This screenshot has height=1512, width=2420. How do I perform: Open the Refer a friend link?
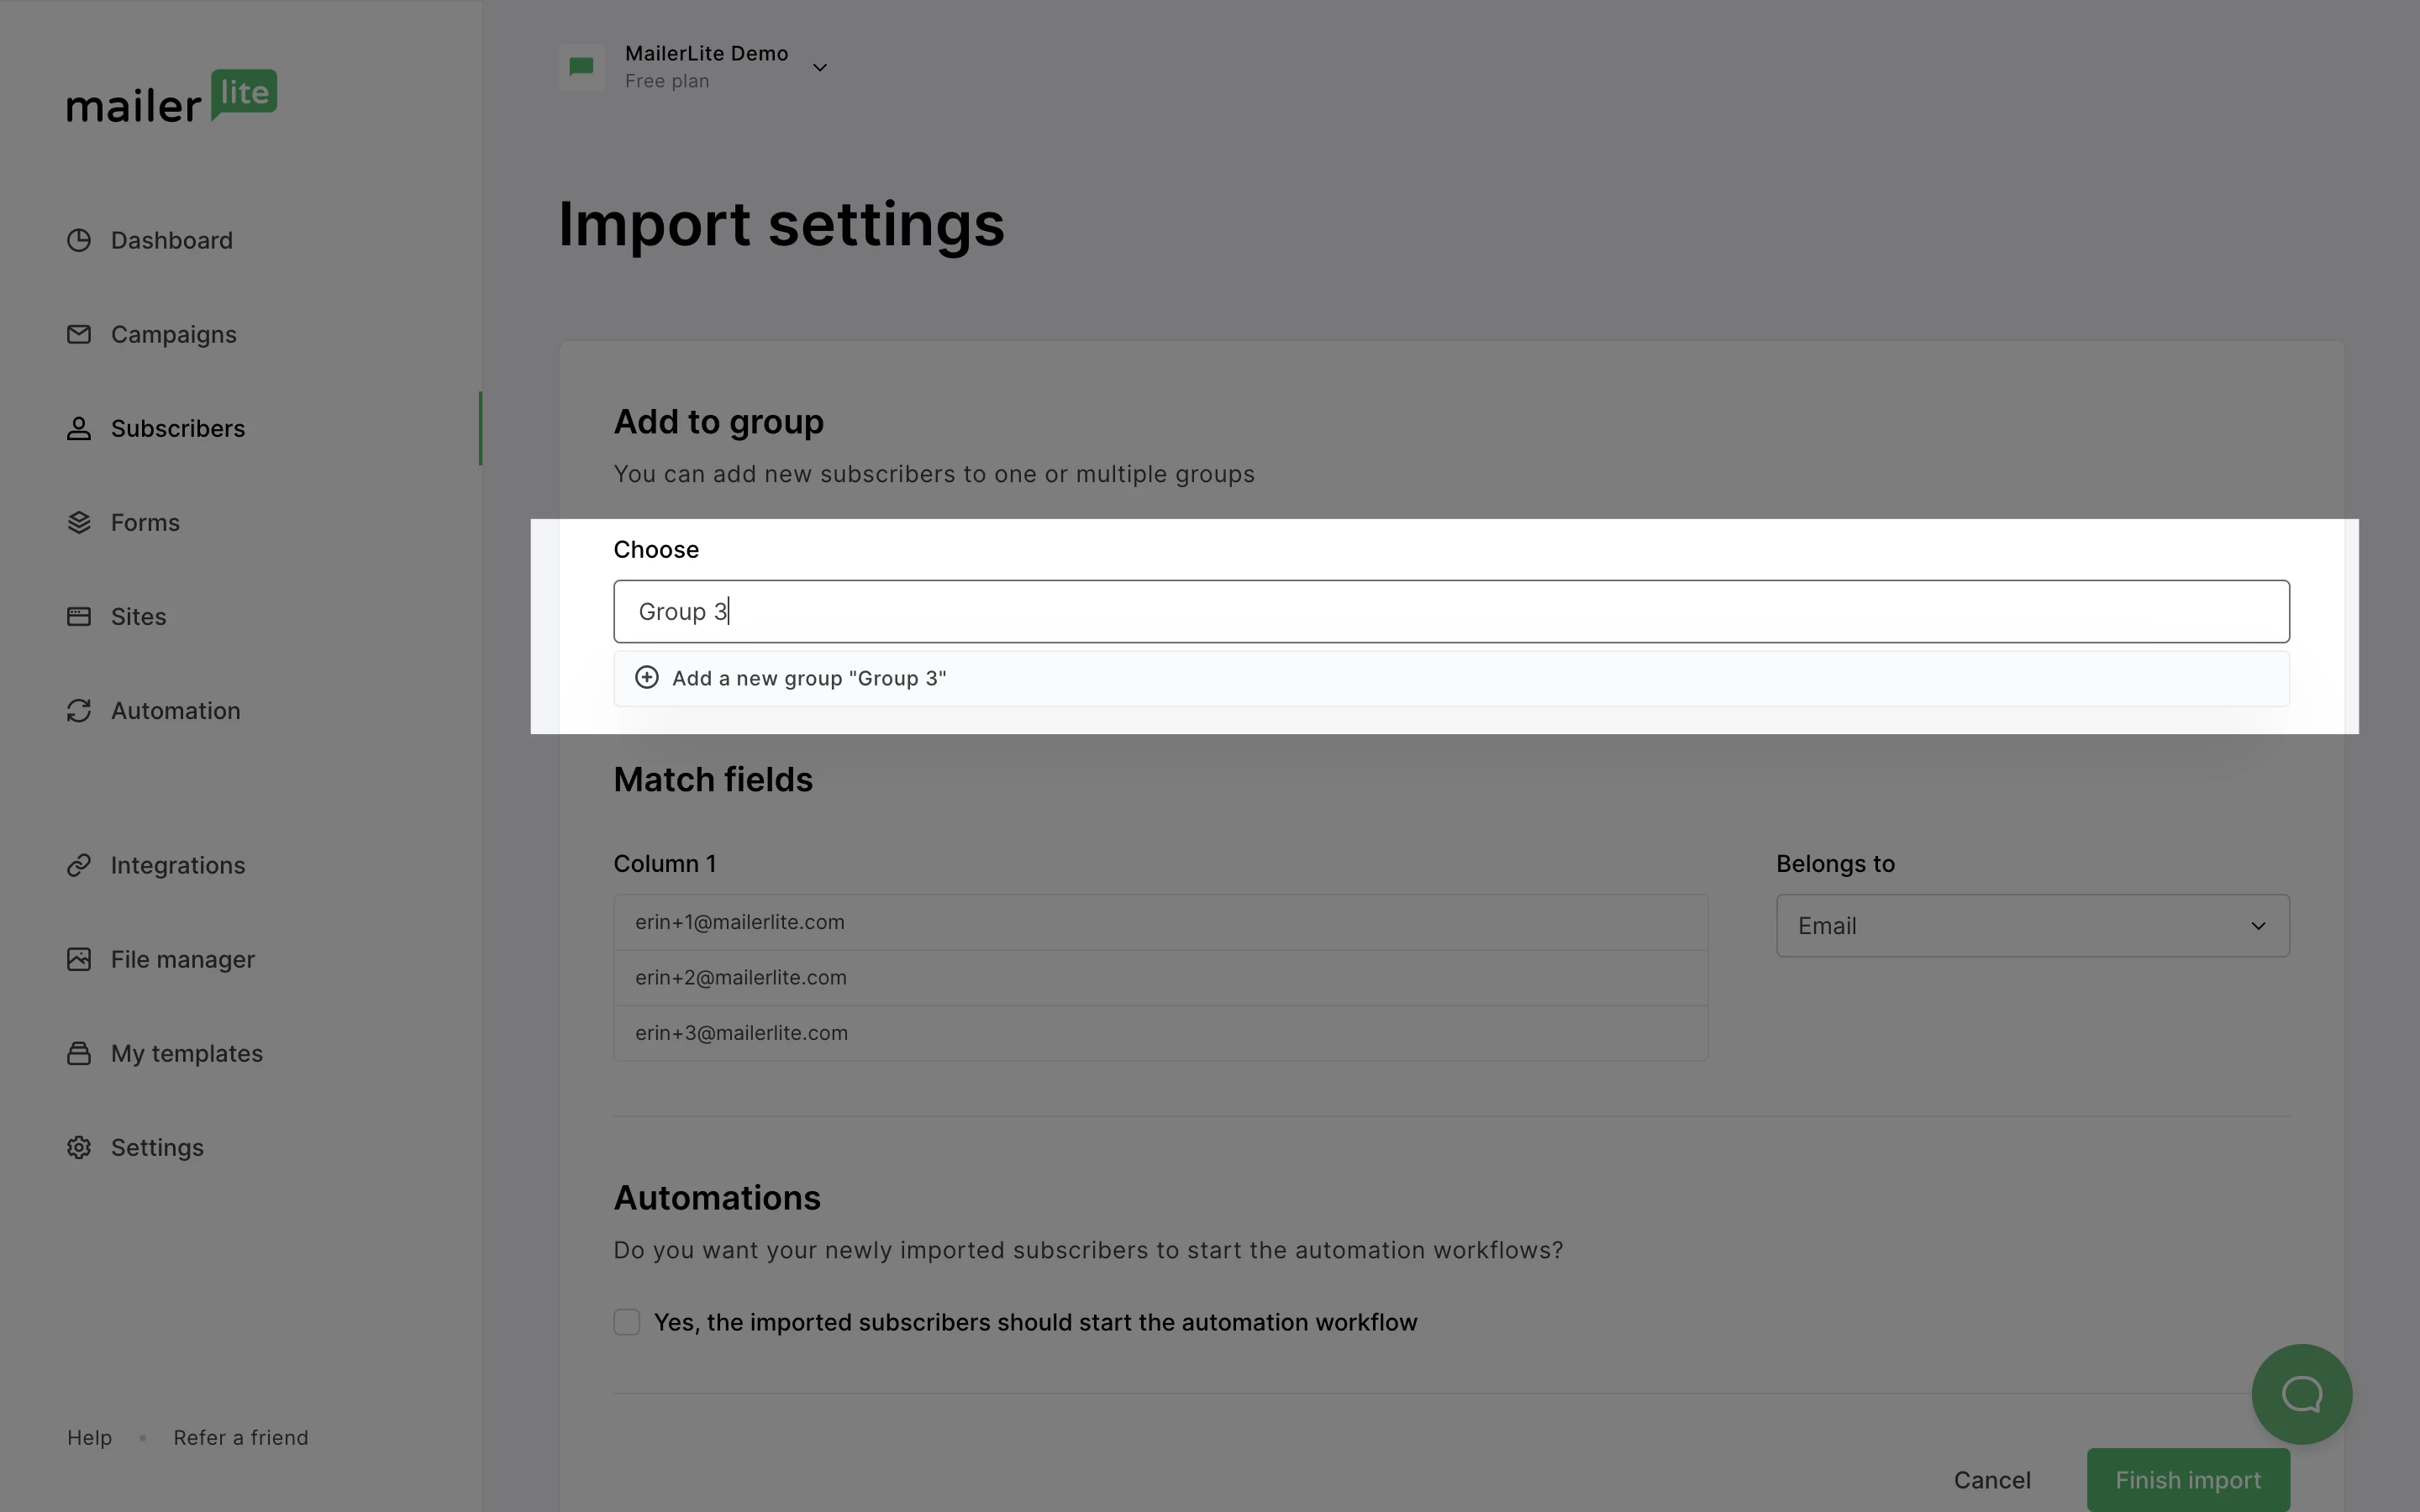pos(240,1438)
